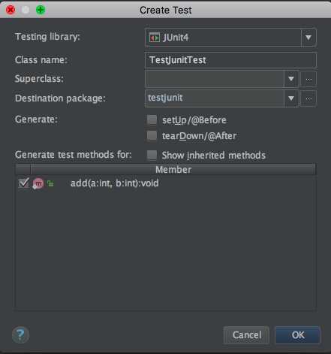Click the green public-access icon for add
The image size is (331, 354).
click(50, 183)
